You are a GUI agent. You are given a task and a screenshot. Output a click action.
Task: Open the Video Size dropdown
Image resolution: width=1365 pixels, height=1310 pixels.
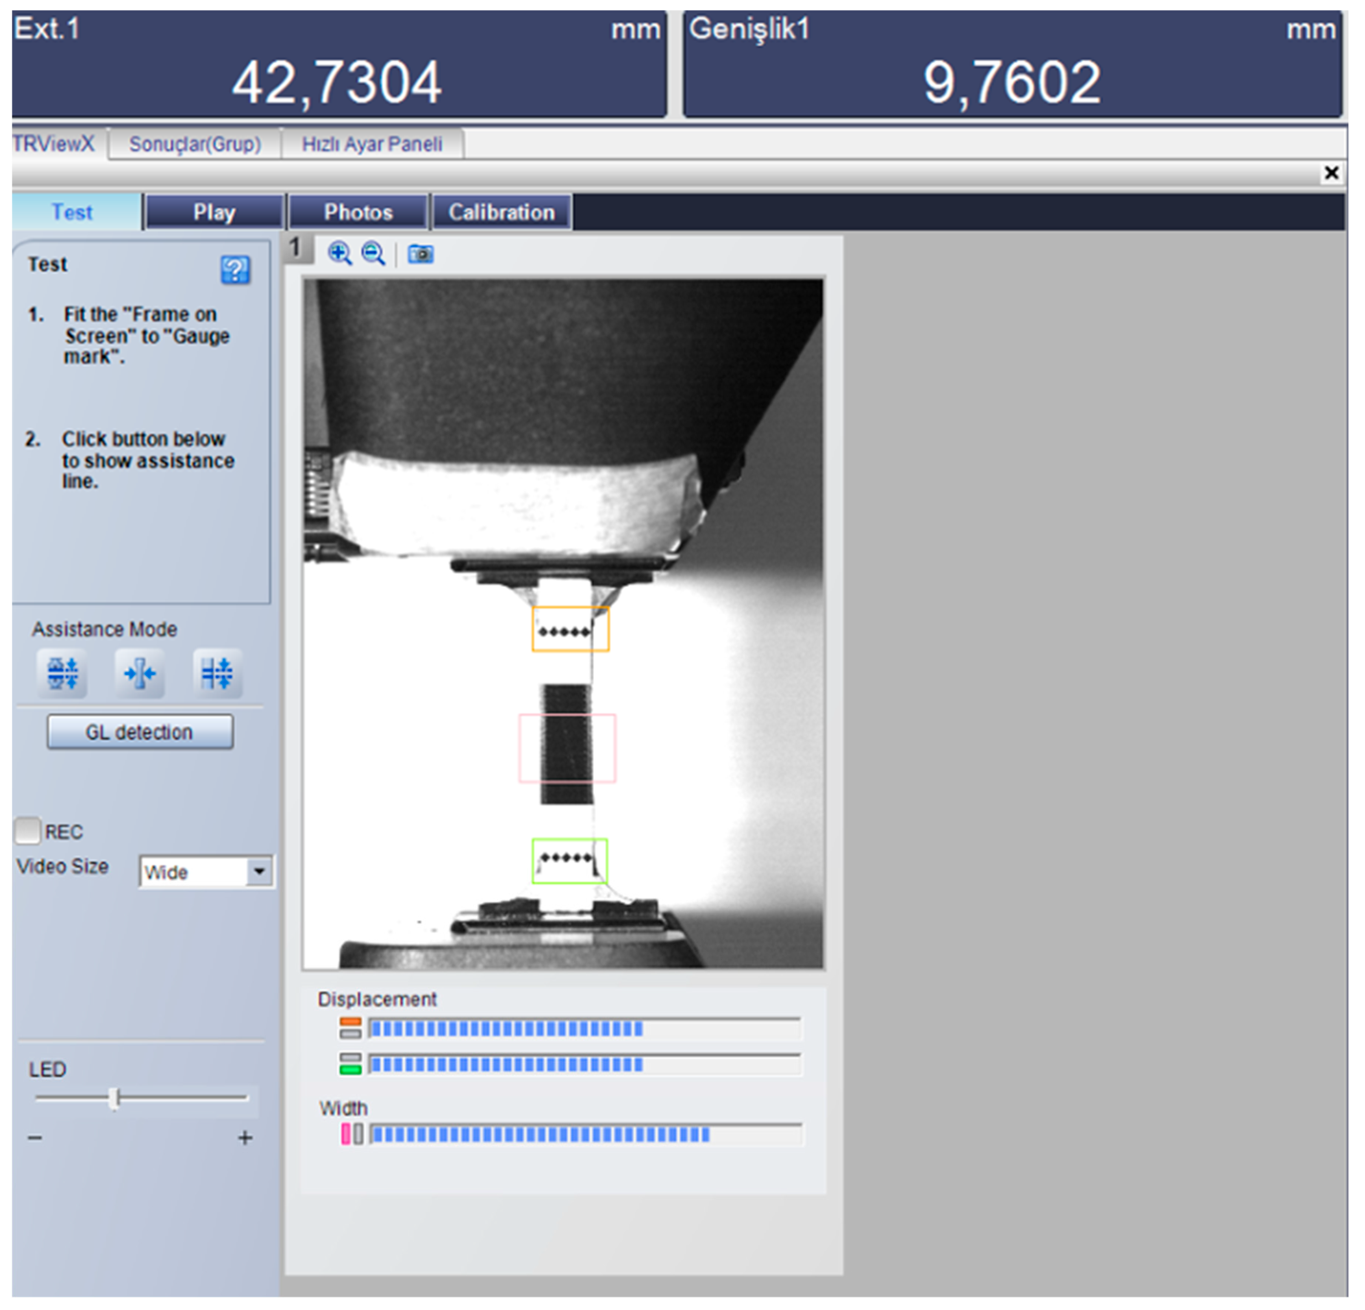pyautogui.click(x=259, y=871)
